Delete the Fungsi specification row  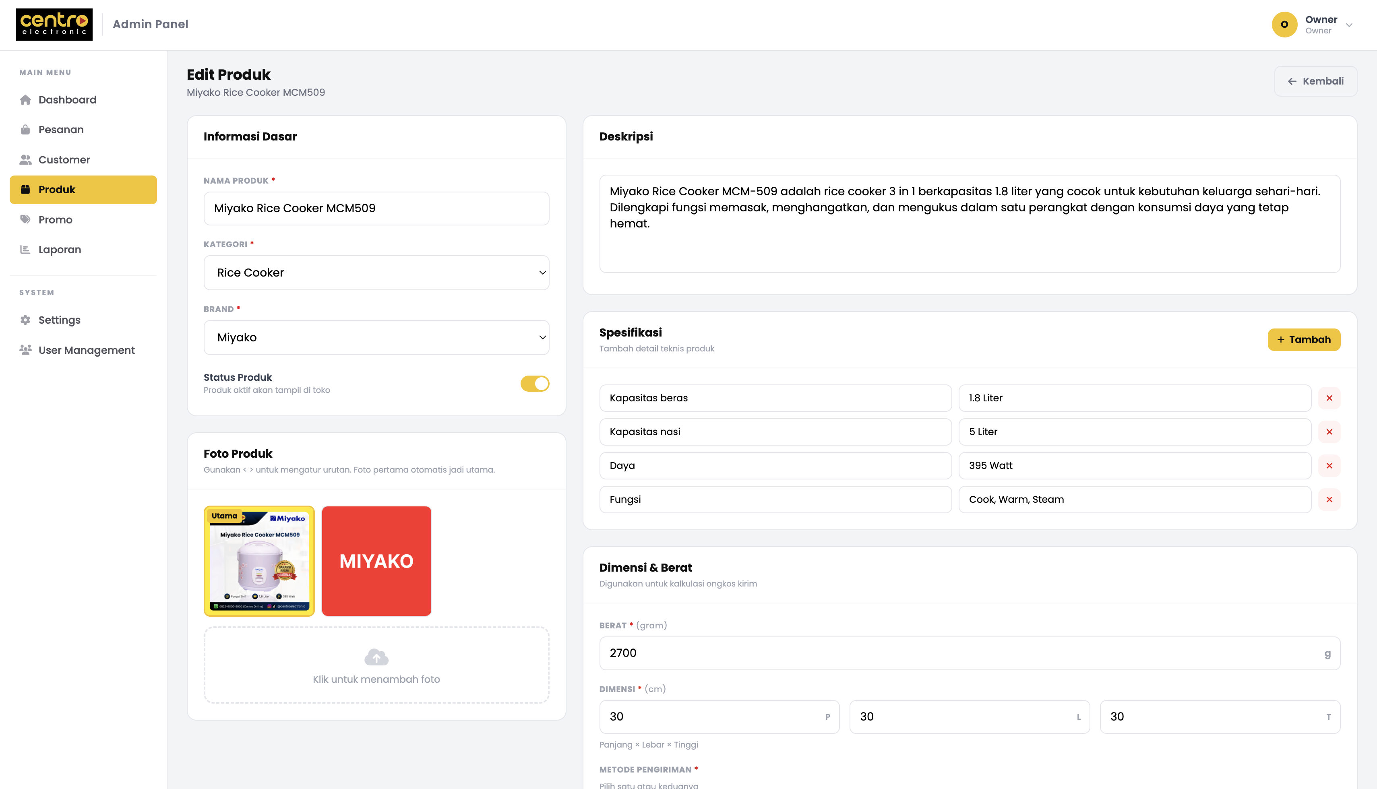[1329, 500]
